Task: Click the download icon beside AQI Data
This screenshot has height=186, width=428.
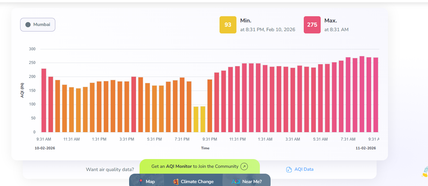Action: click(x=289, y=169)
